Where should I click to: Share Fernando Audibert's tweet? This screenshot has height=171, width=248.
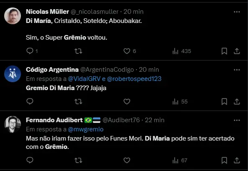tap(237, 160)
